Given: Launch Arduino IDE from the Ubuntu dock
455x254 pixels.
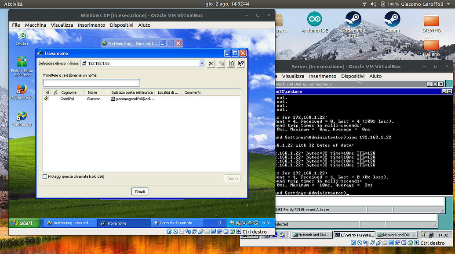Looking at the screenshot, I should point(314,21).
